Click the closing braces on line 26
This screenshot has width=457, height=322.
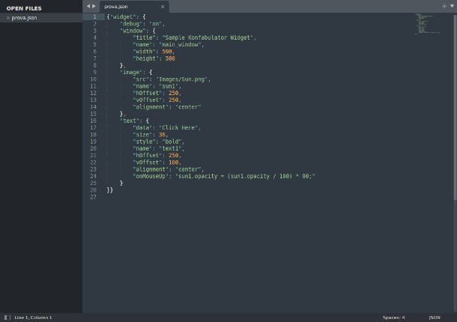pos(110,190)
